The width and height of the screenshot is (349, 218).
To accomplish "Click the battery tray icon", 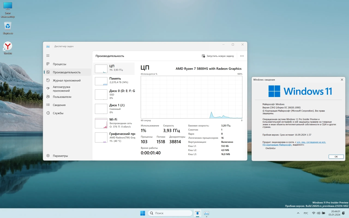I will pos(323,213).
